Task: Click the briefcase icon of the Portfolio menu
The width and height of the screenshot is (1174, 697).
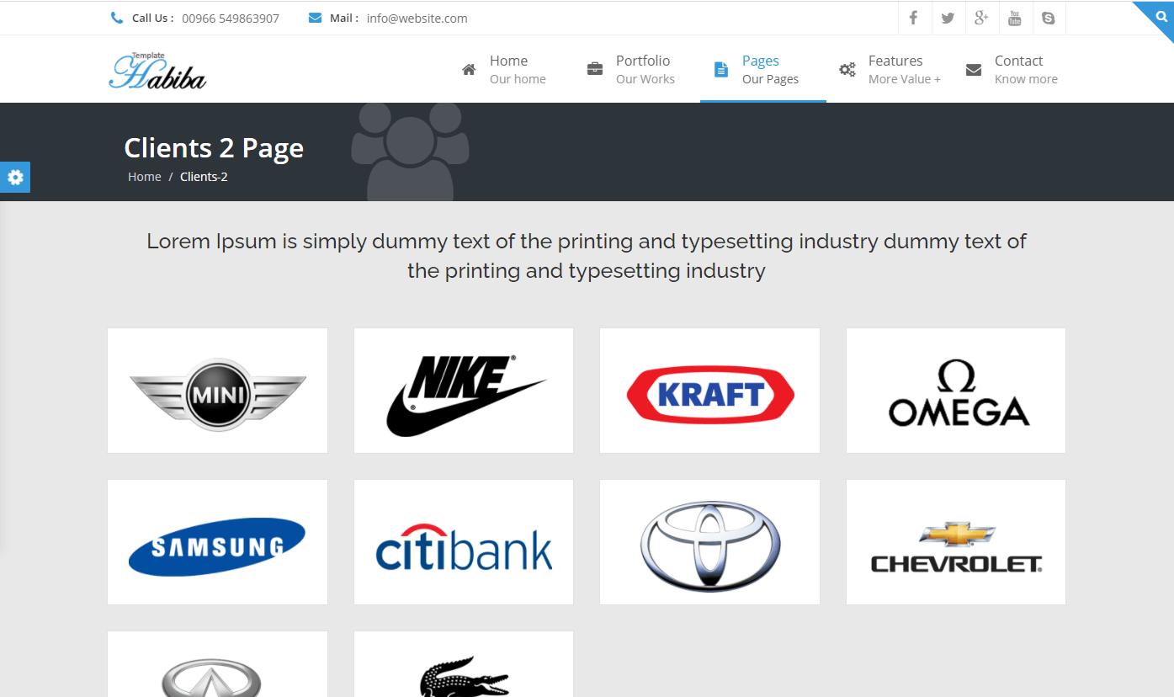Action: (594, 69)
